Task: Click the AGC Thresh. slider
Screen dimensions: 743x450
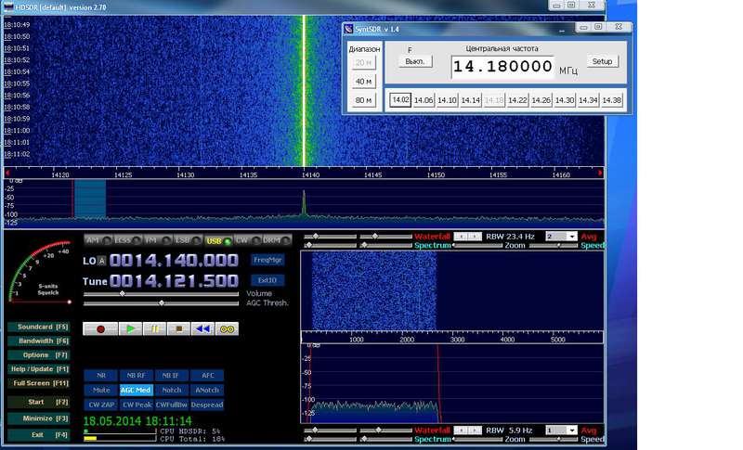Action: click(161, 302)
